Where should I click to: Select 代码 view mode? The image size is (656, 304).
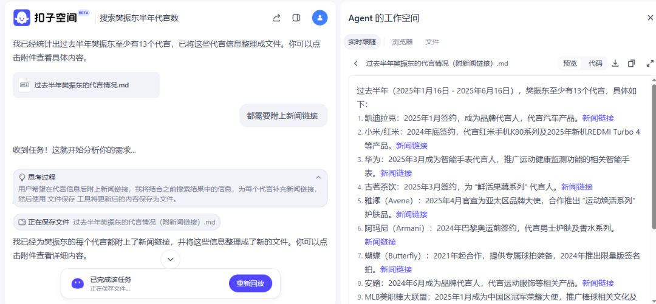coord(595,64)
